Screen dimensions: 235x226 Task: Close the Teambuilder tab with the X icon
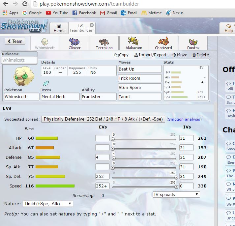point(92,25)
